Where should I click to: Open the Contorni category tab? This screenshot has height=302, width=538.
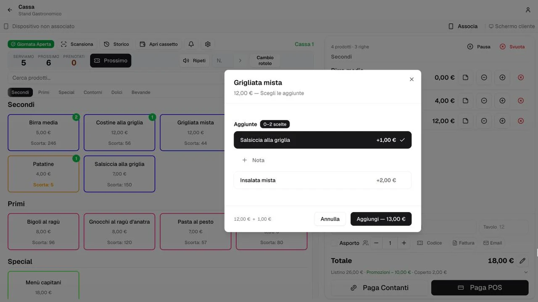pos(93,92)
